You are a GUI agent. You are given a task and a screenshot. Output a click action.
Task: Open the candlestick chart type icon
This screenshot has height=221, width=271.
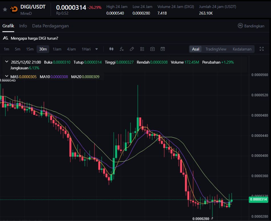point(111,49)
